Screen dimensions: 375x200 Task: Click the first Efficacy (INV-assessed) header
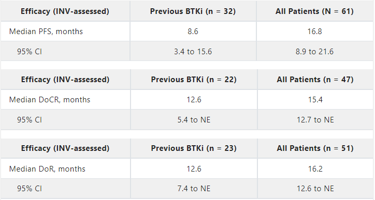[65, 11]
